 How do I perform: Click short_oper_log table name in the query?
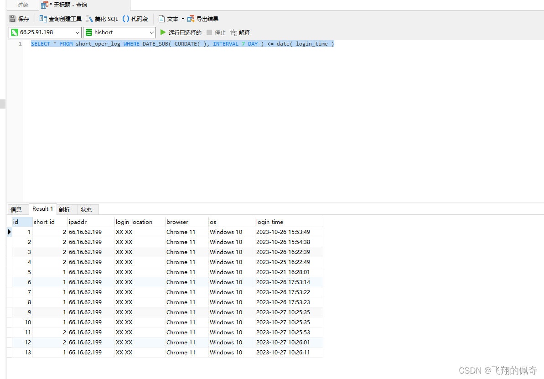(x=98, y=44)
